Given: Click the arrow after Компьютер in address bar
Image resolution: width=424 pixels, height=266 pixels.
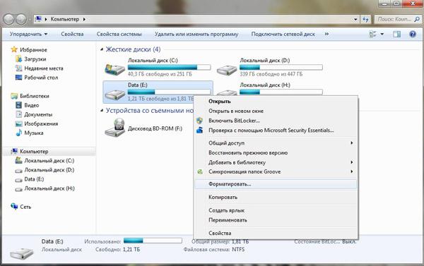Looking at the screenshot, I should pos(84,19).
